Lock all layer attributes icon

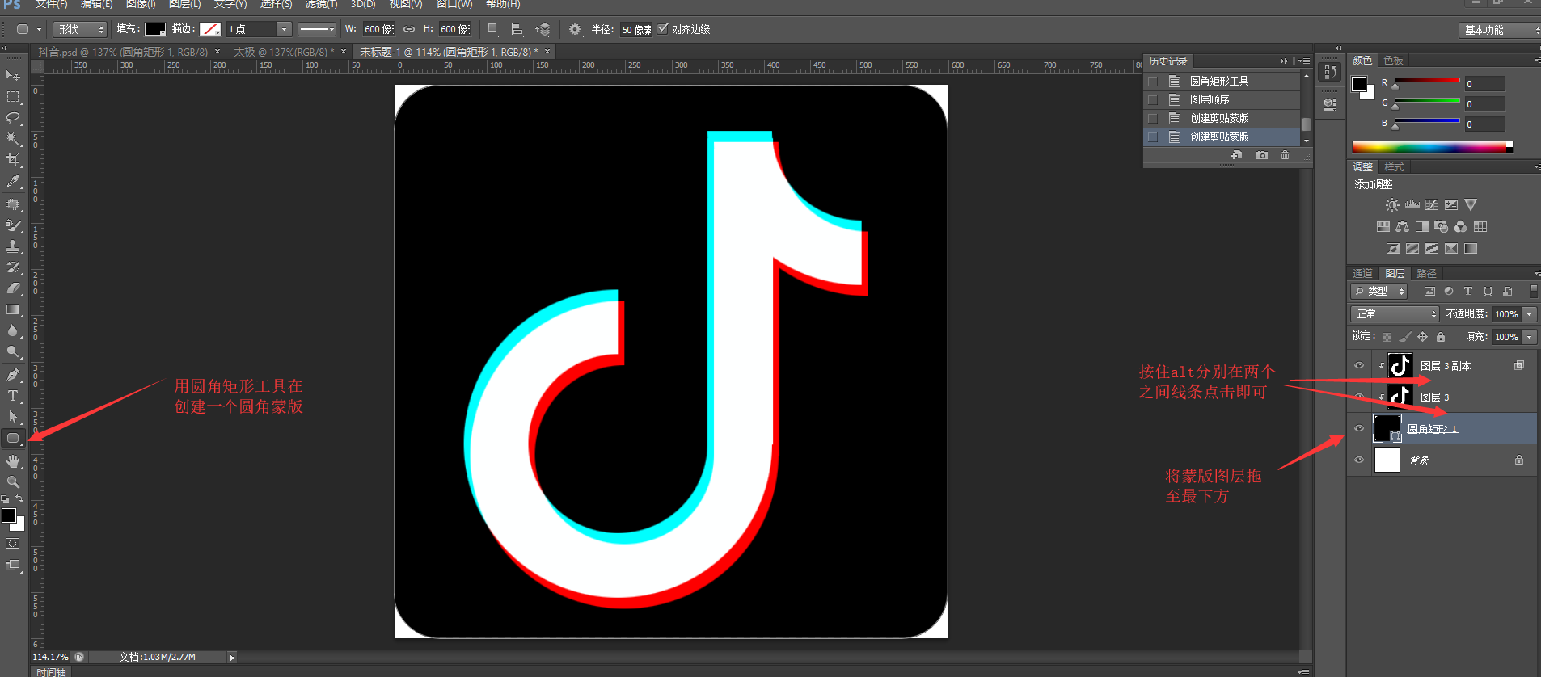(x=1441, y=337)
